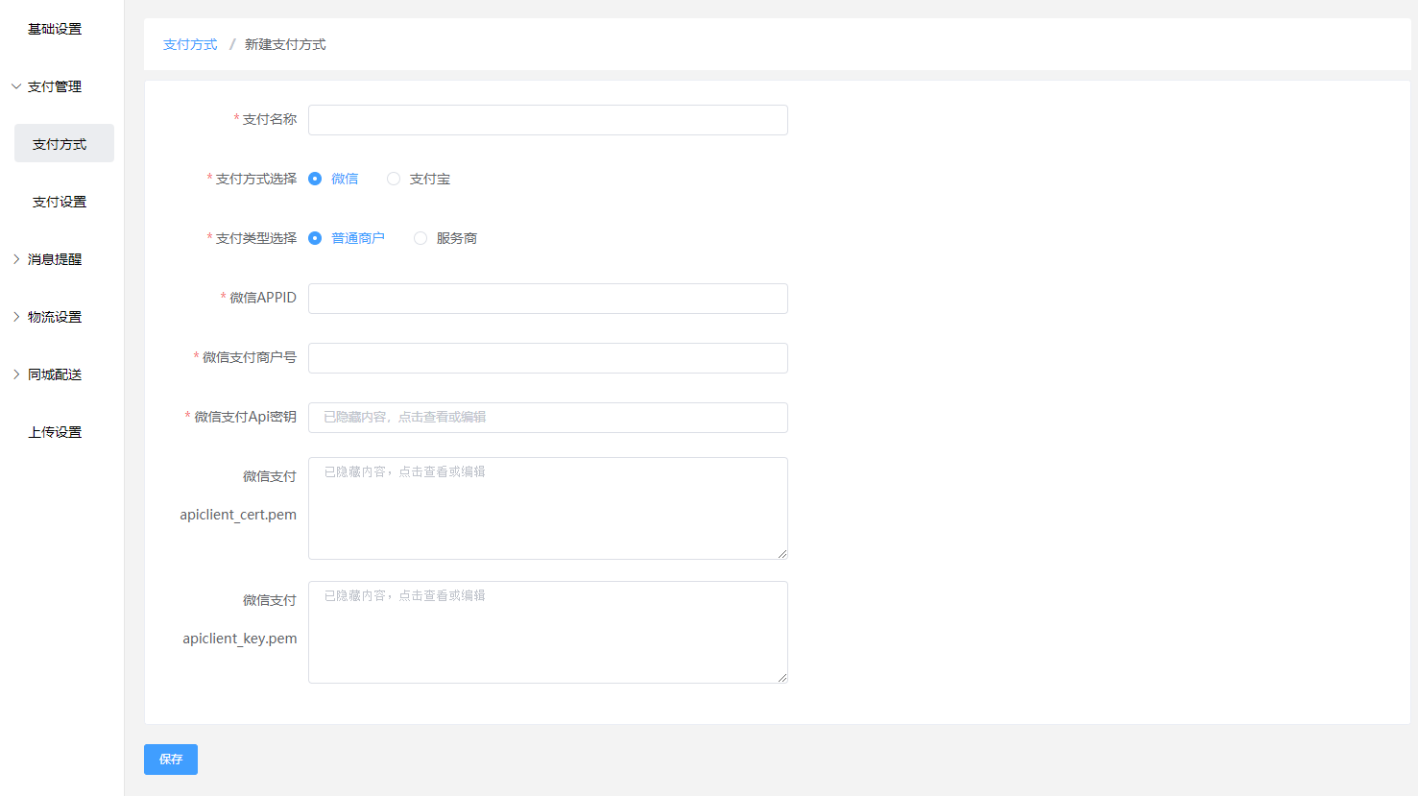The height and width of the screenshot is (796, 1418).
Task: Open 支付设置 sidebar menu item
Action: [x=60, y=202]
